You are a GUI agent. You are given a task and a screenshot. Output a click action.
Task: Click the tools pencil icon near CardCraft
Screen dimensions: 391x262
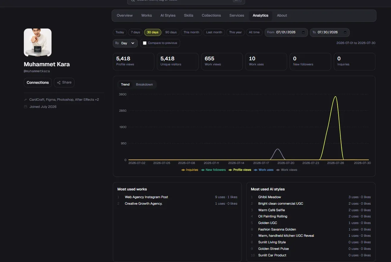26,100
